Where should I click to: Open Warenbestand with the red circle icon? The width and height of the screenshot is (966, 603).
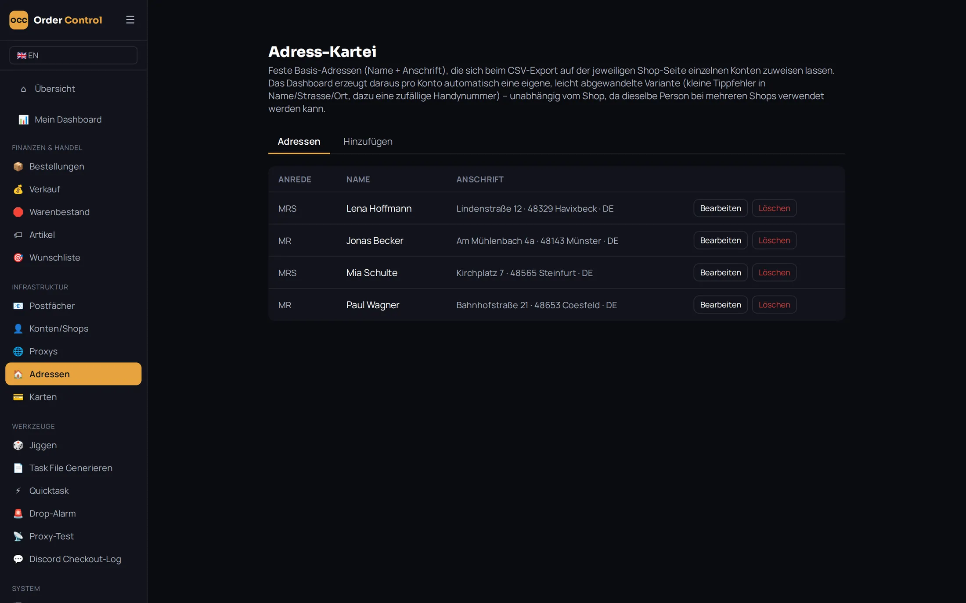pos(18,212)
